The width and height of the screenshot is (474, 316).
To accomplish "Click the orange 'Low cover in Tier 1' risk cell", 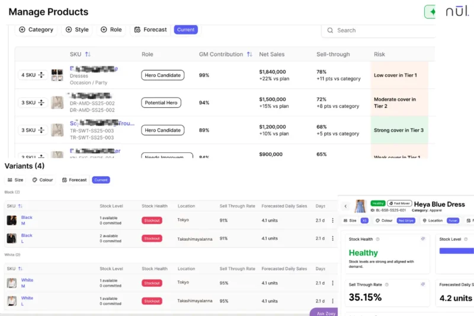I will point(399,75).
